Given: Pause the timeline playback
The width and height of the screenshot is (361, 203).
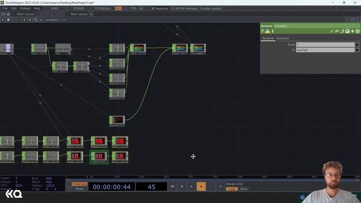Looking at the screenshot, I should click(x=182, y=187).
